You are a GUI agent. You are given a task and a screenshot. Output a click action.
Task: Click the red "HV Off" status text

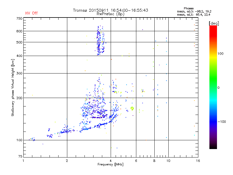click(x=31, y=13)
